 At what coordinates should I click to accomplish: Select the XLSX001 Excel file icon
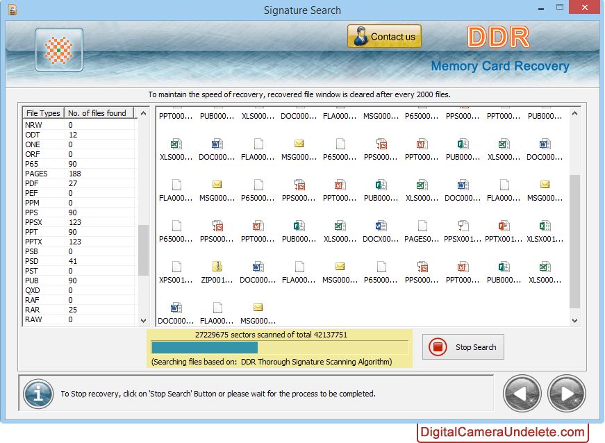[x=545, y=226]
